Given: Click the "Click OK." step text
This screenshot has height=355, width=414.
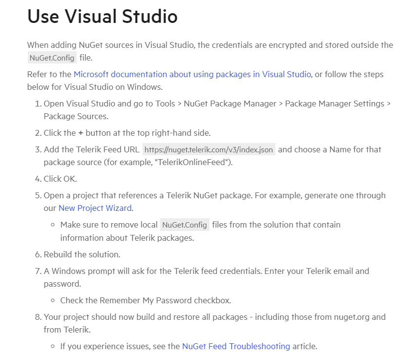Looking at the screenshot, I should (x=60, y=179).
